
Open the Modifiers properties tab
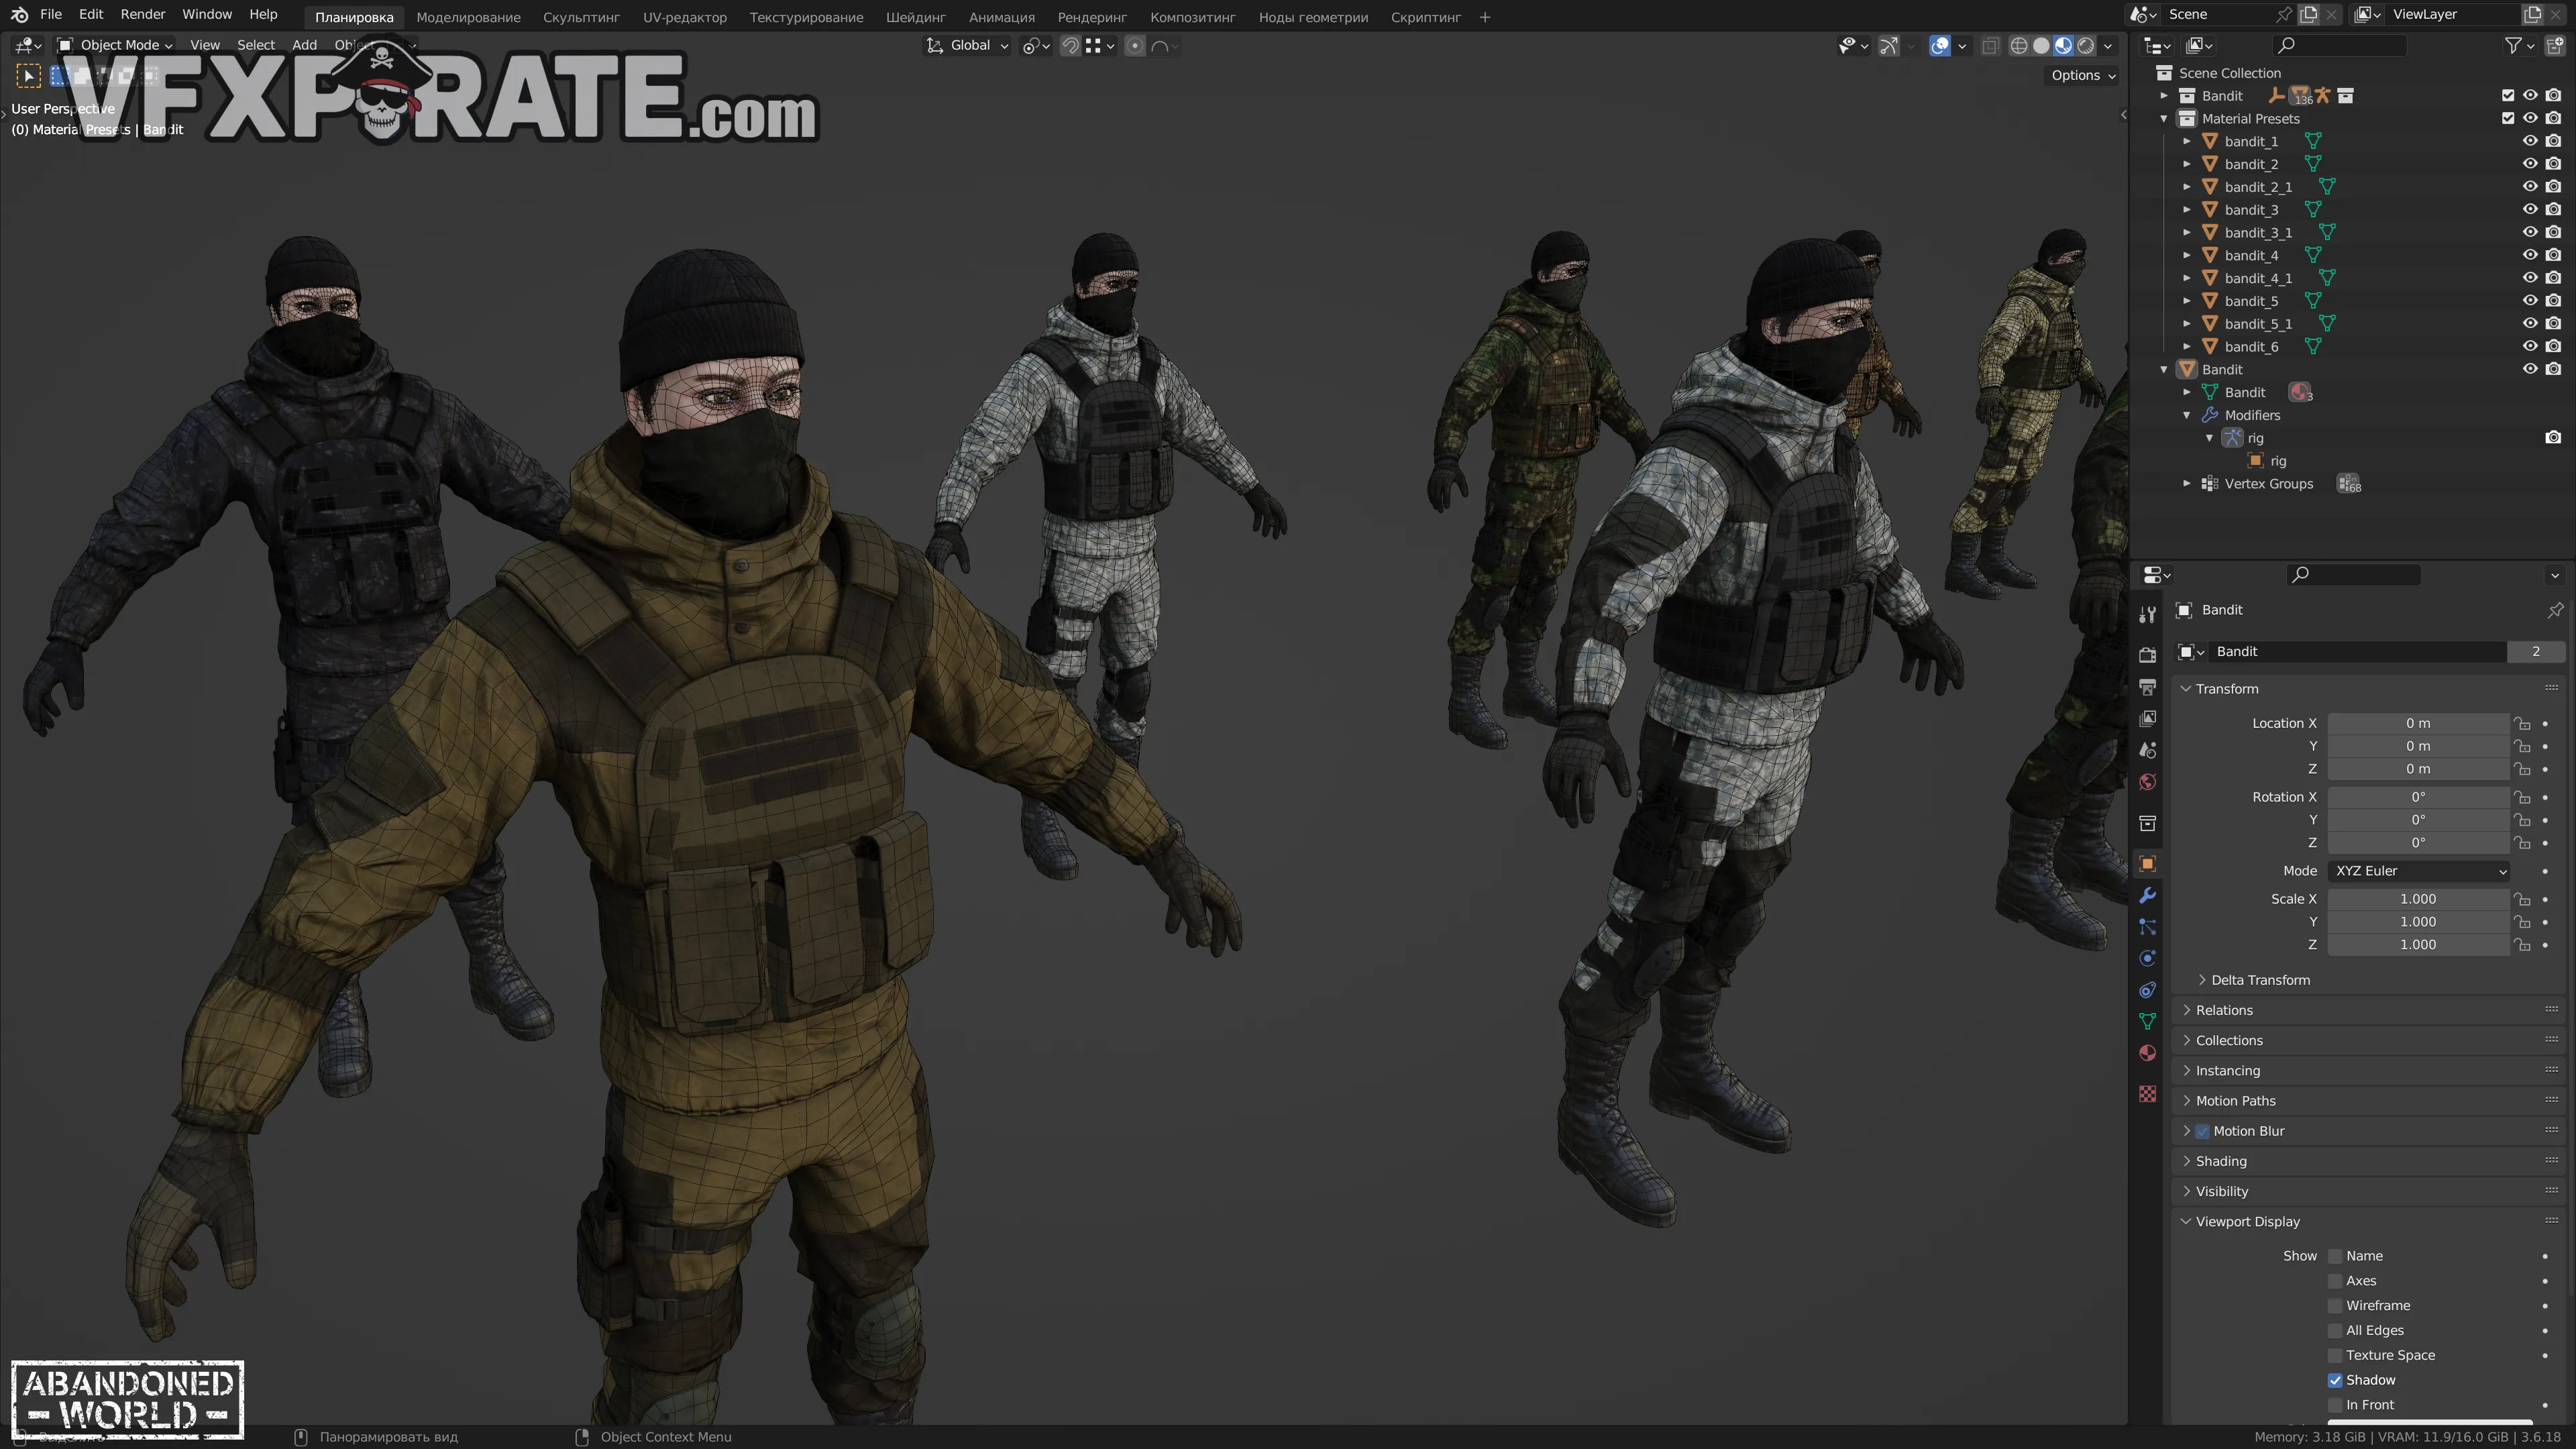[x=2147, y=896]
